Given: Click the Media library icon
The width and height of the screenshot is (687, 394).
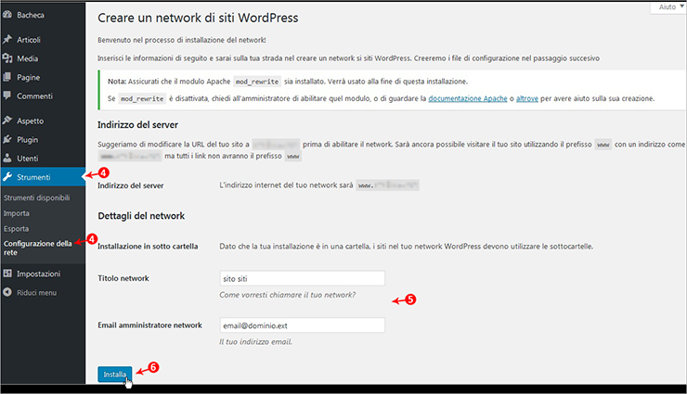Looking at the screenshot, I should pos(7,58).
